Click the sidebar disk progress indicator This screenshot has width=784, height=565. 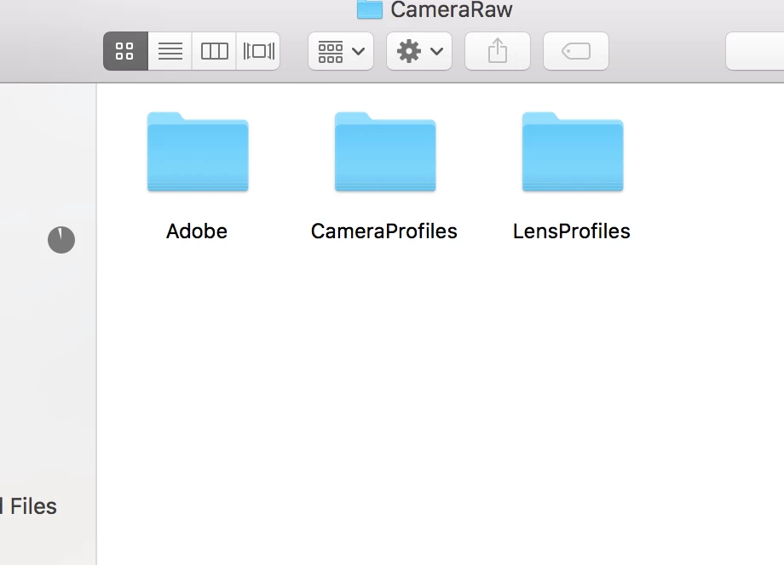tap(61, 240)
